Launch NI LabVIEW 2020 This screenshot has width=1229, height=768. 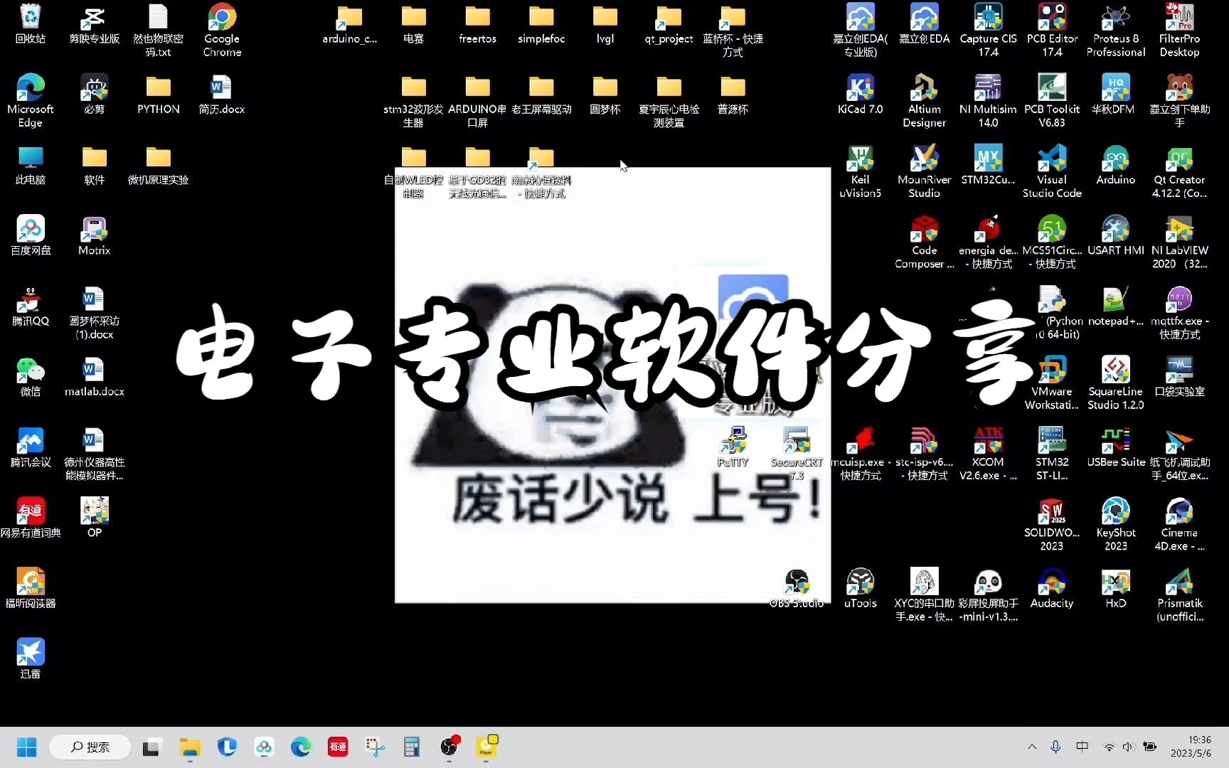point(1179,241)
